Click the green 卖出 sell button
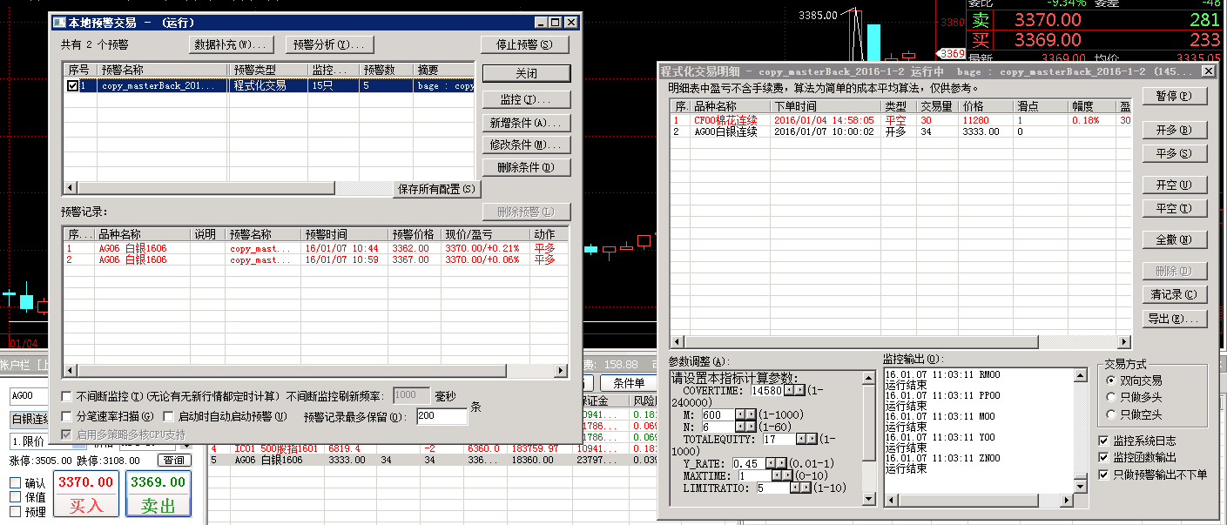 (x=158, y=495)
